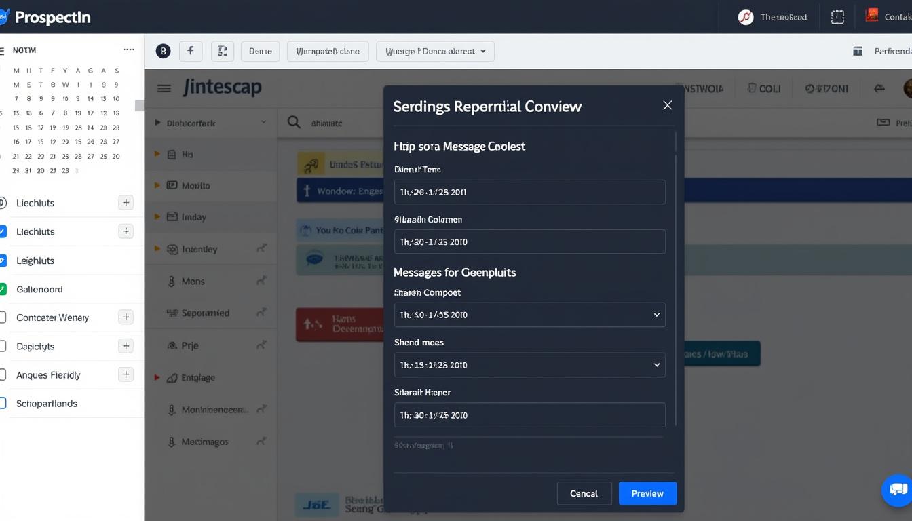Click the Preview button
Image resolution: width=912 pixels, height=521 pixels.
pyautogui.click(x=647, y=493)
